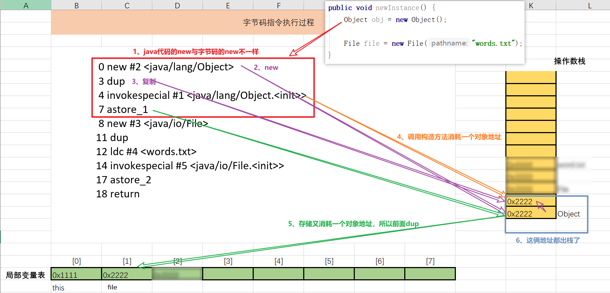Screen dimensions: 610x293
Task: Click the '局部变量表' label cell
Action: tap(26, 275)
